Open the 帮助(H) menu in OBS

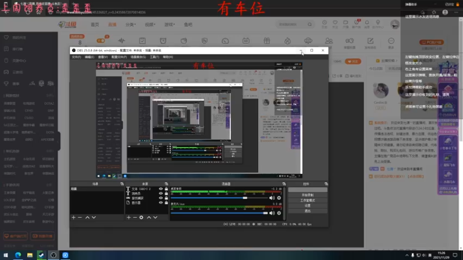[x=168, y=57]
